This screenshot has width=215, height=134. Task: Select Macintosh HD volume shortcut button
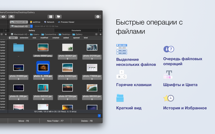(19, 22)
